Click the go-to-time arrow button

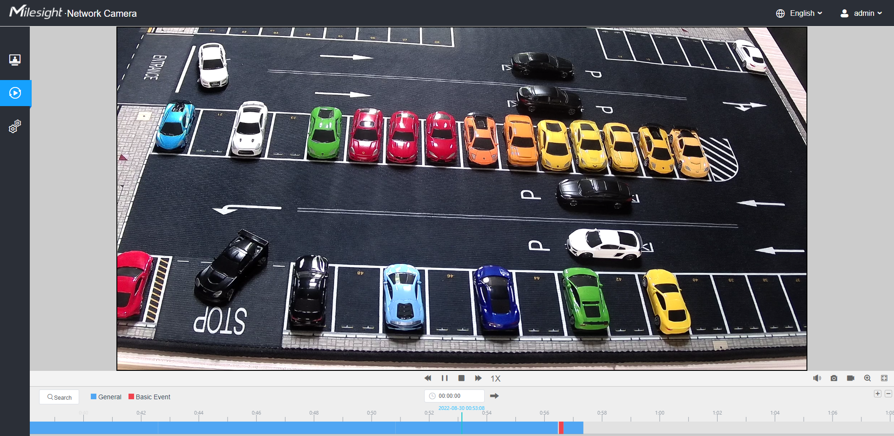coord(494,396)
